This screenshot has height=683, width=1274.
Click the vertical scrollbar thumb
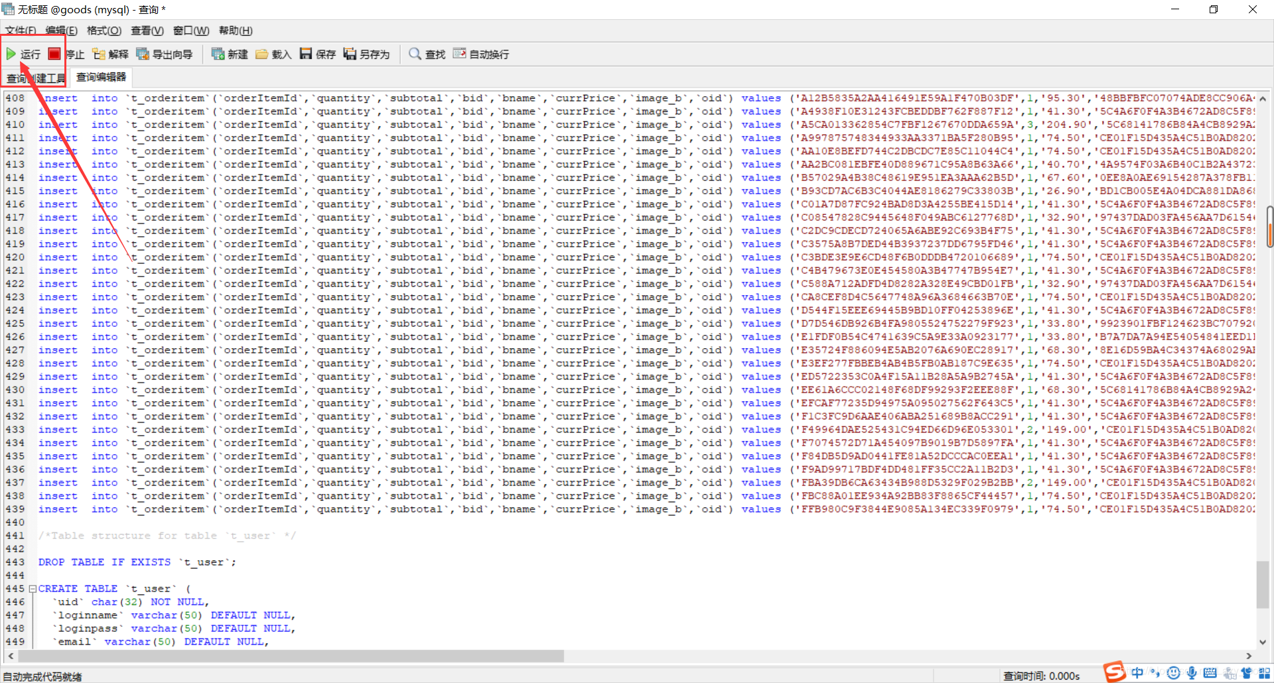click(1263, 584)
